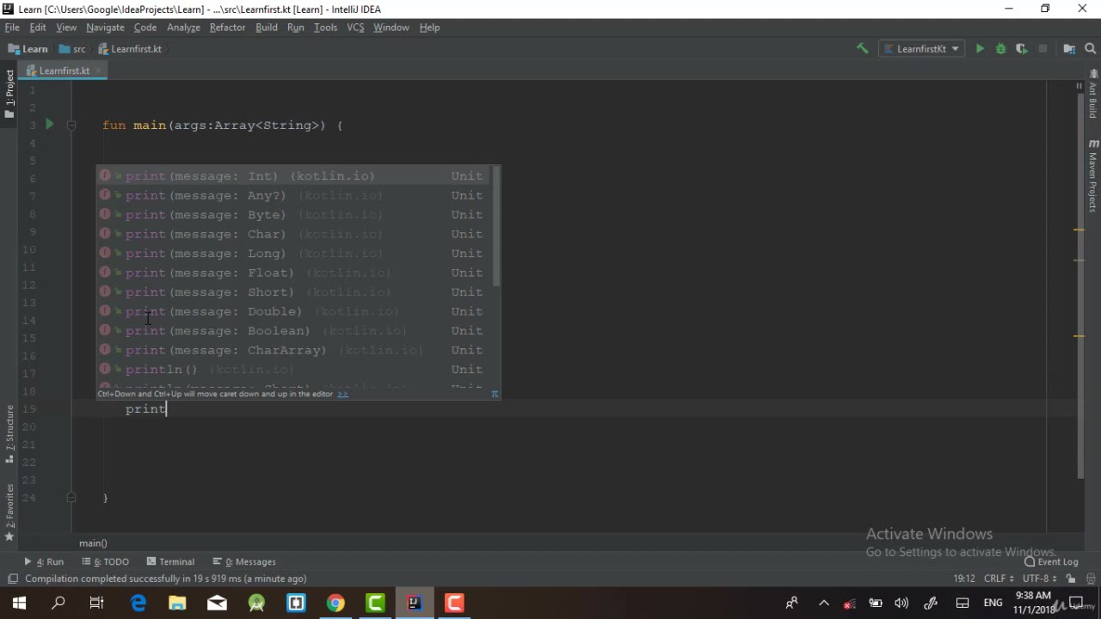This screenshot has height=619, width=1101.
Task: Select print(message: Any?) completion suggestion
Action: [x=293, y=195]
